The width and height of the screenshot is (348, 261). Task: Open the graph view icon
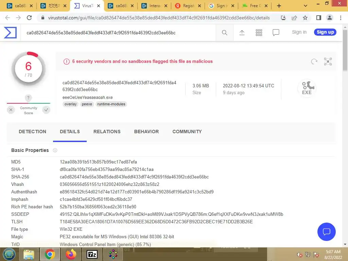328,62
